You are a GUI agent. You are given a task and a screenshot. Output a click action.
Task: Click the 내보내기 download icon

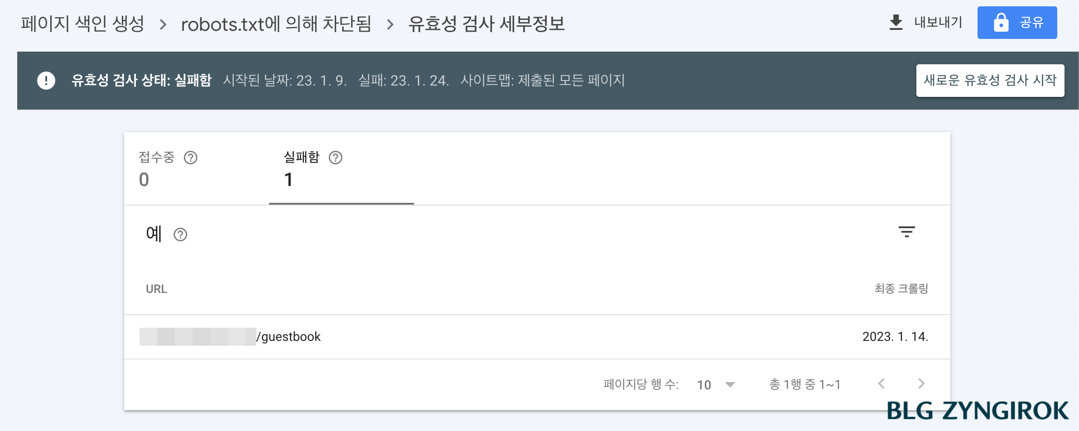tap(896, 22)
